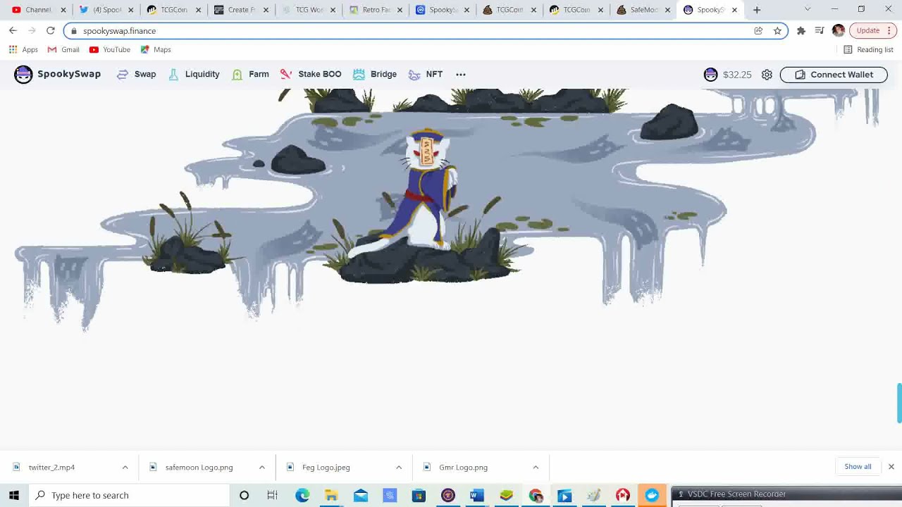Expand options for safemoon Logo.png download
Image resolution: width=902 pixels, height=507 pixels.
pyautogui.click(x=261, y=468)
